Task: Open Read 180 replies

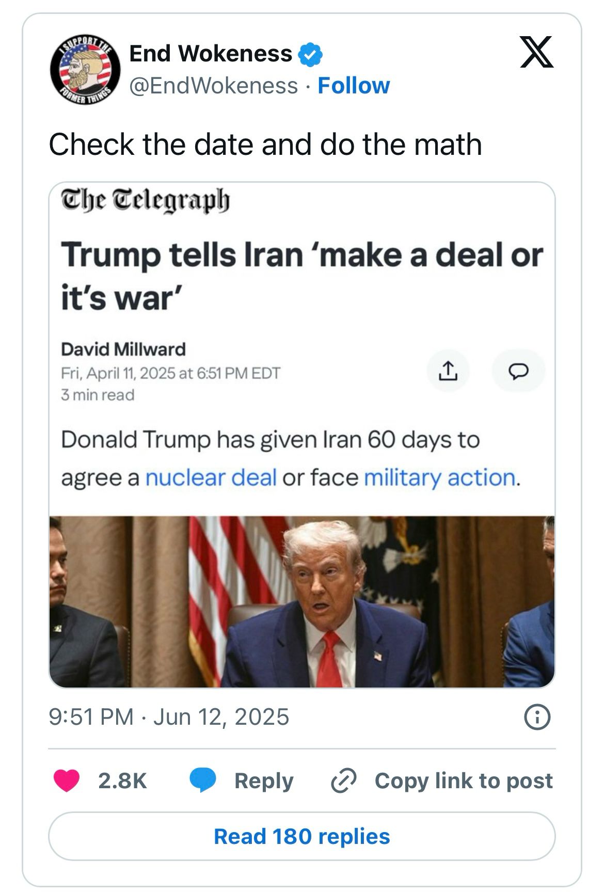Action: click(302, 836)
